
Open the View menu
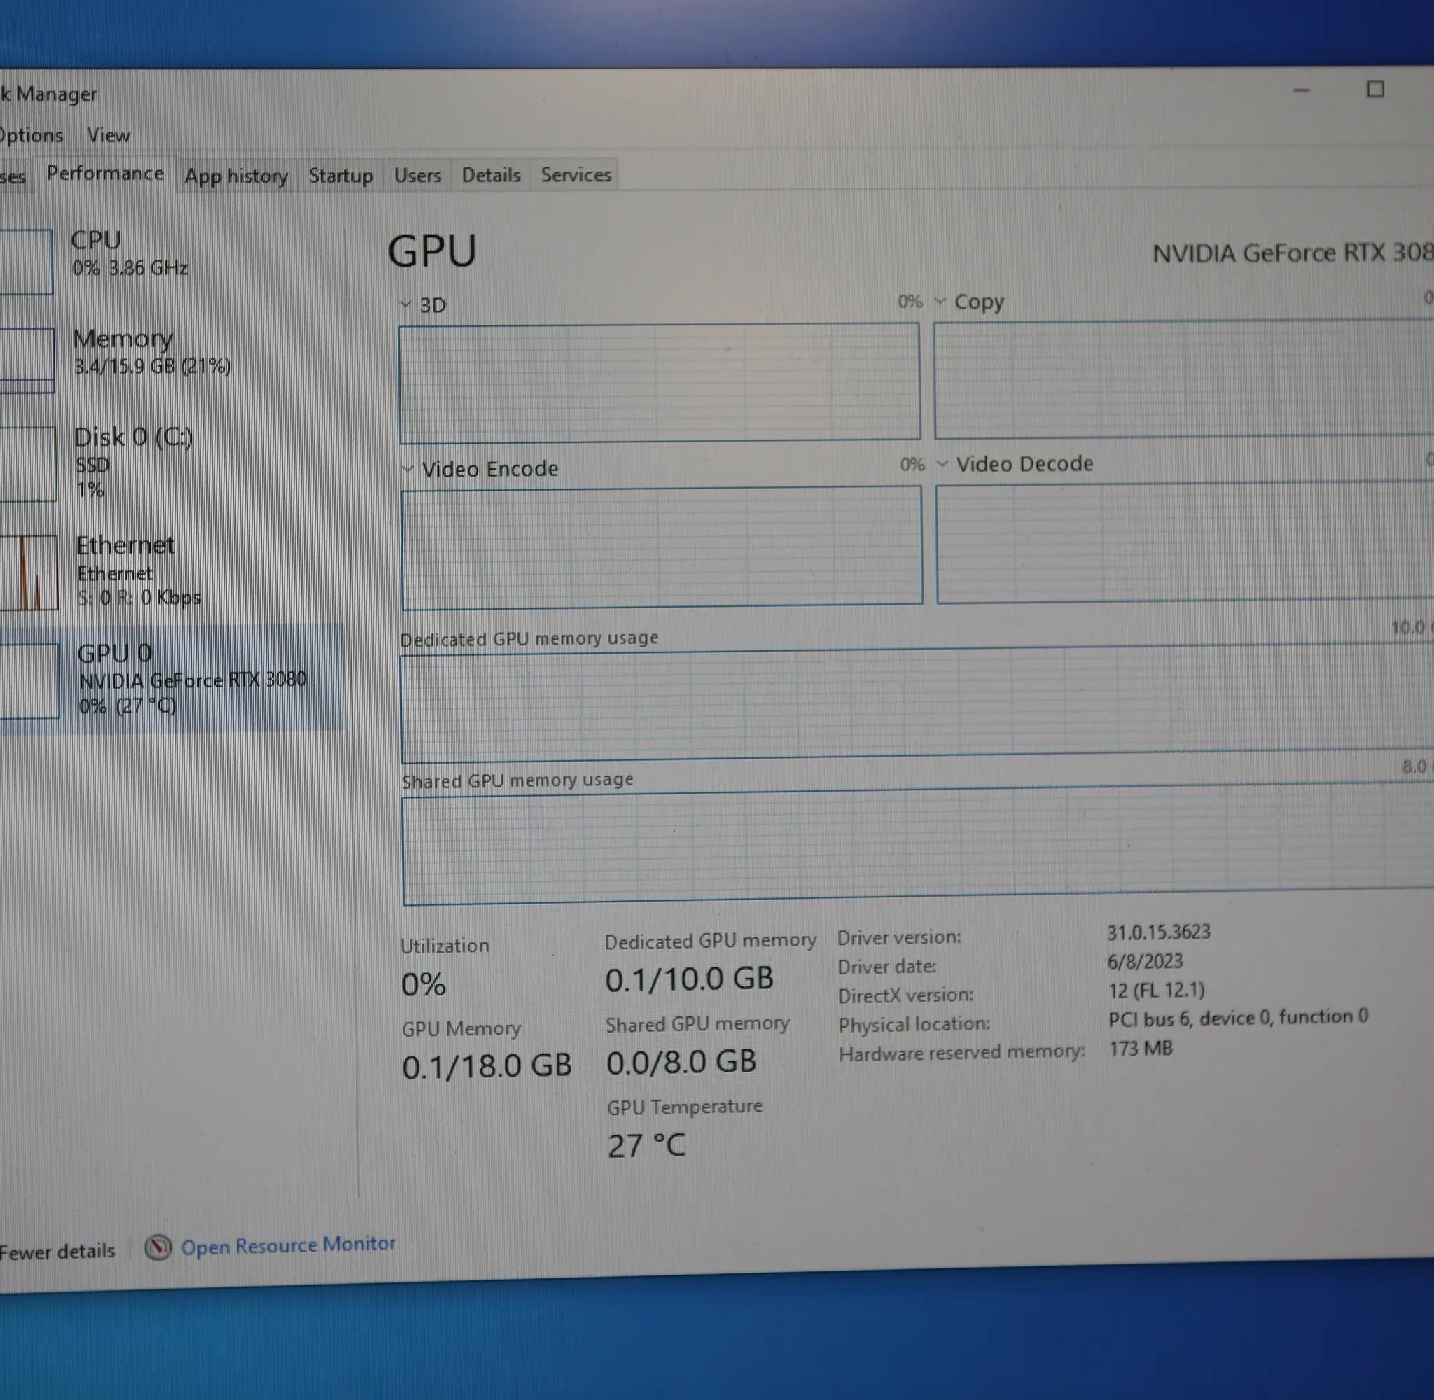(108, 135)
